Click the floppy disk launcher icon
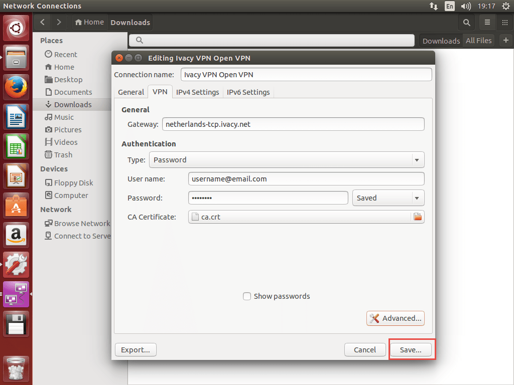514x385 pixels. pos(16,324)
